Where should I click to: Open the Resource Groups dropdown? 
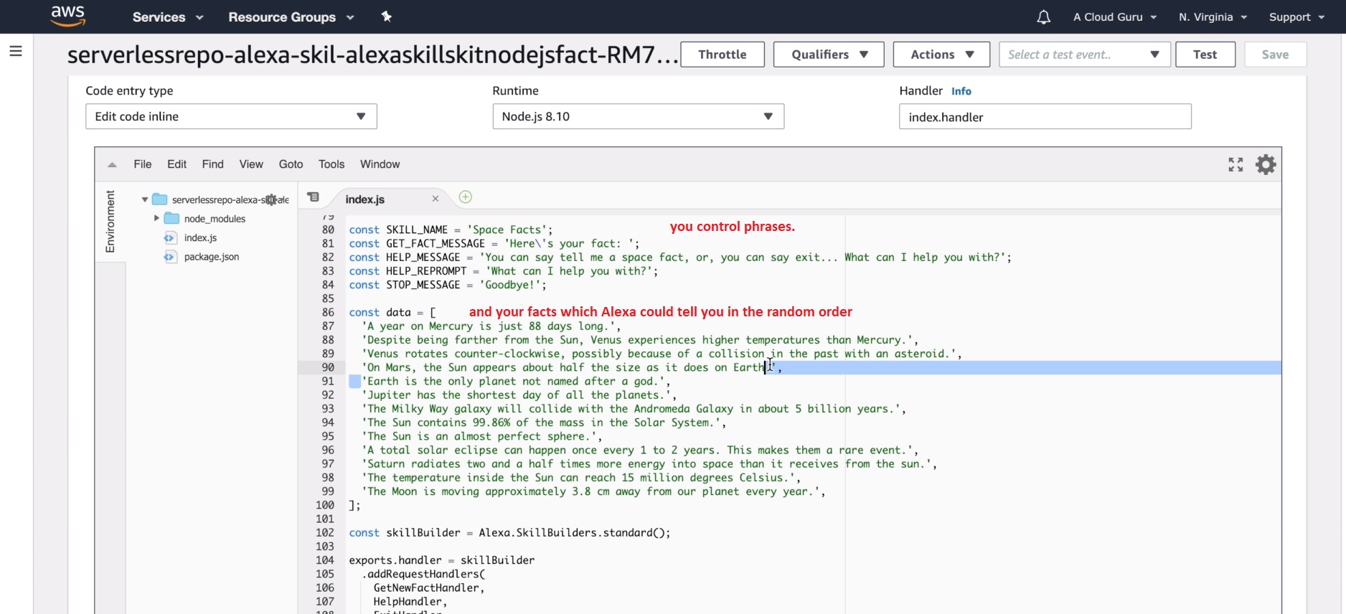(x=291, y=17)
